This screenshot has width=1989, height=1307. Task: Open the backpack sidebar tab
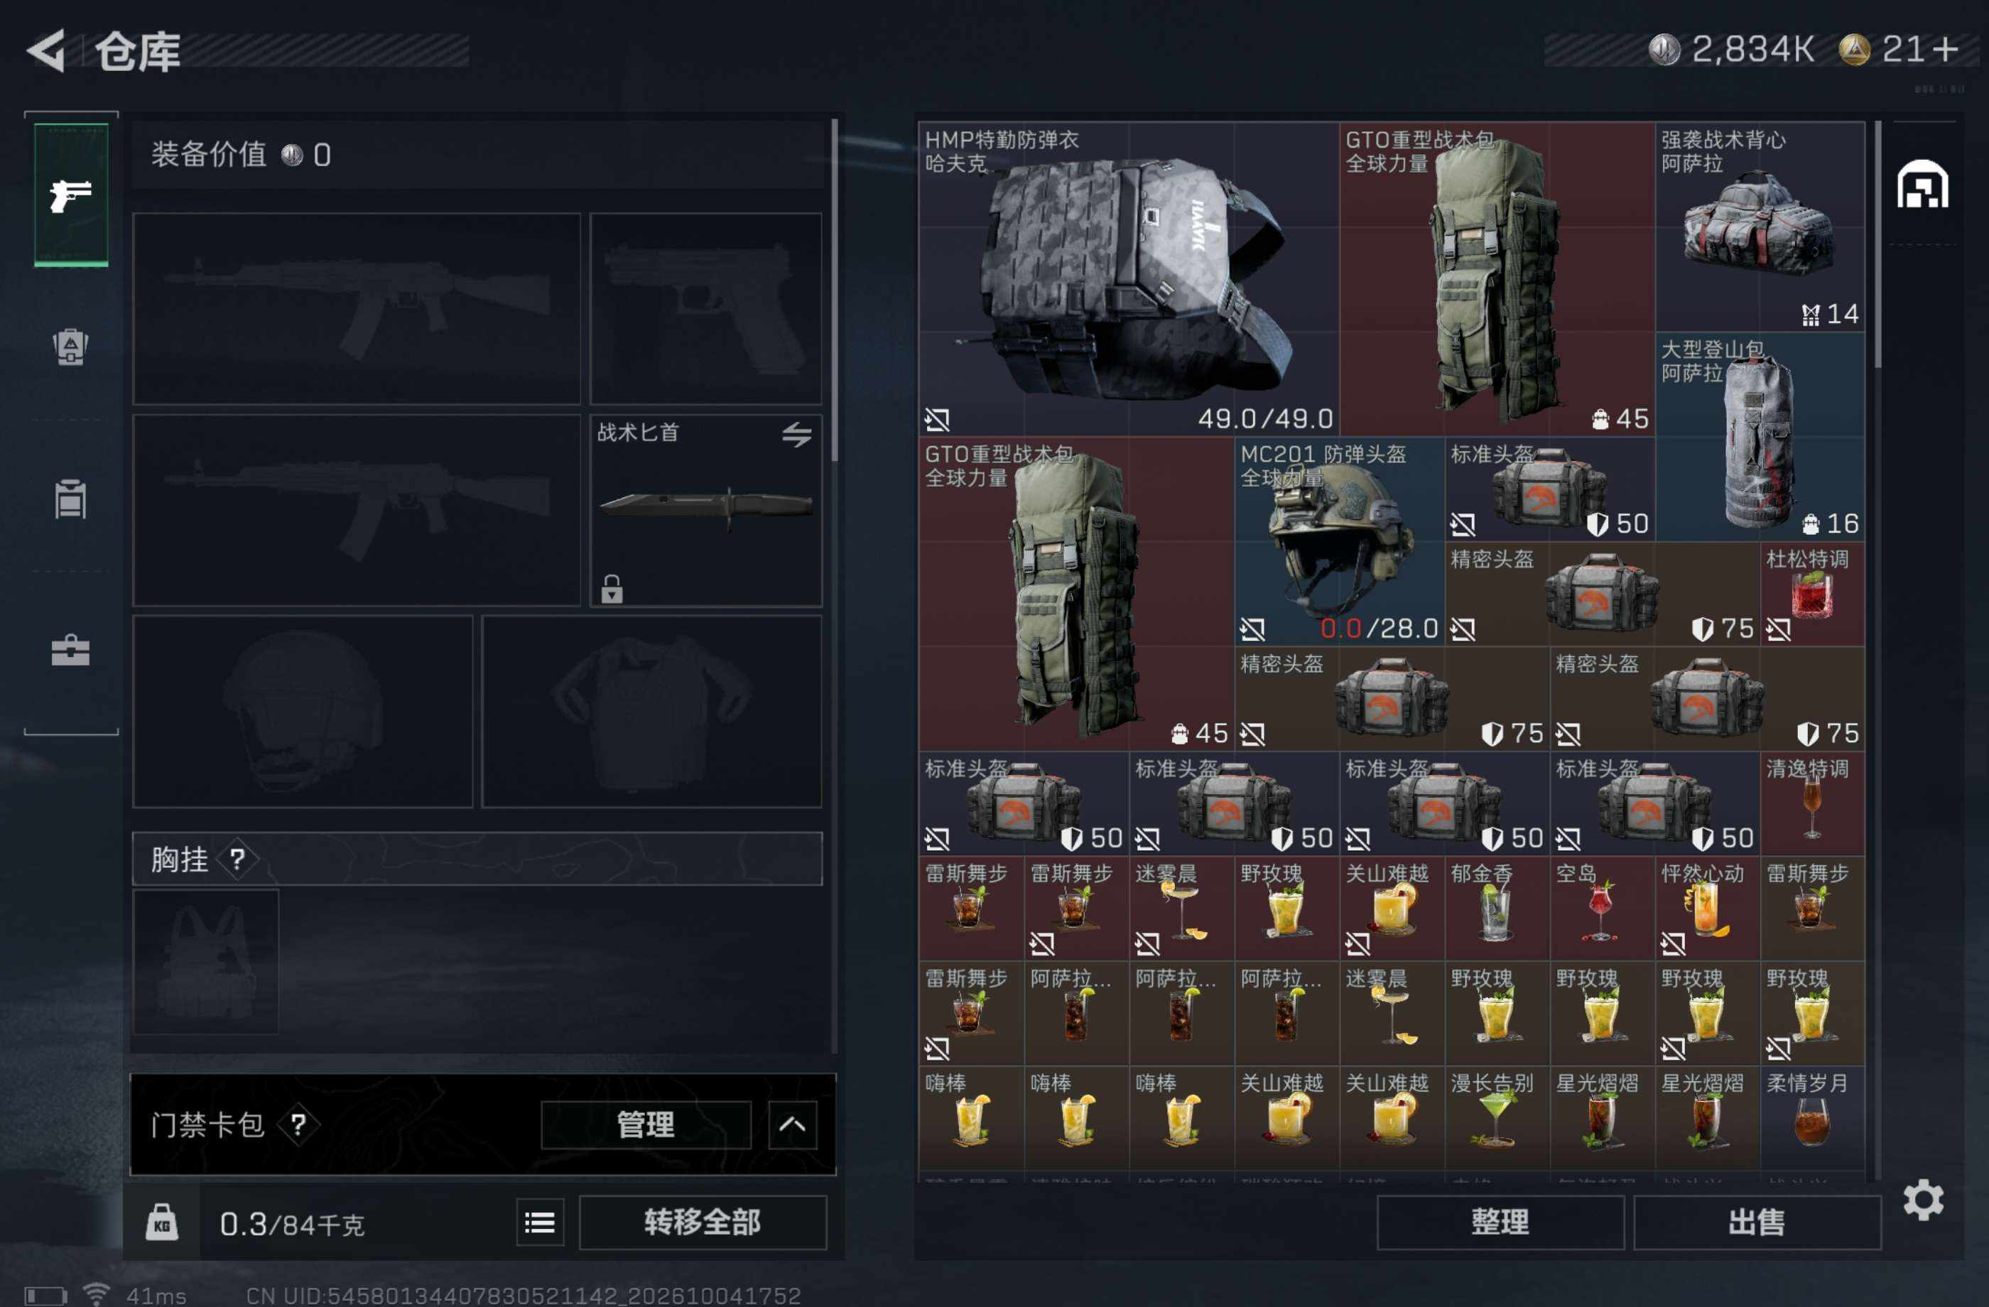coord(71,346)
